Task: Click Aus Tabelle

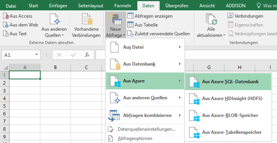Action: tap(143, 25)
